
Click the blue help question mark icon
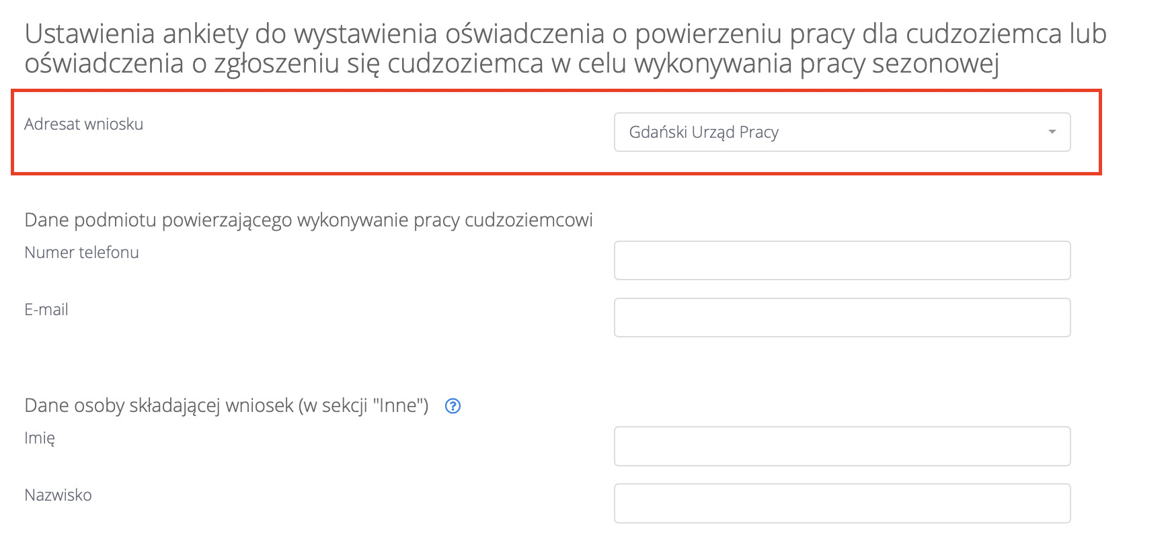click(453, 406)
